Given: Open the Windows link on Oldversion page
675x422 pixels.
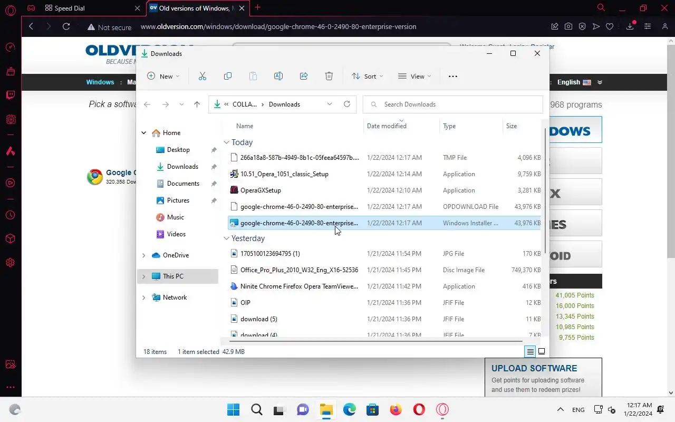Looking at the screenshot, I should (x=100, y=82).
